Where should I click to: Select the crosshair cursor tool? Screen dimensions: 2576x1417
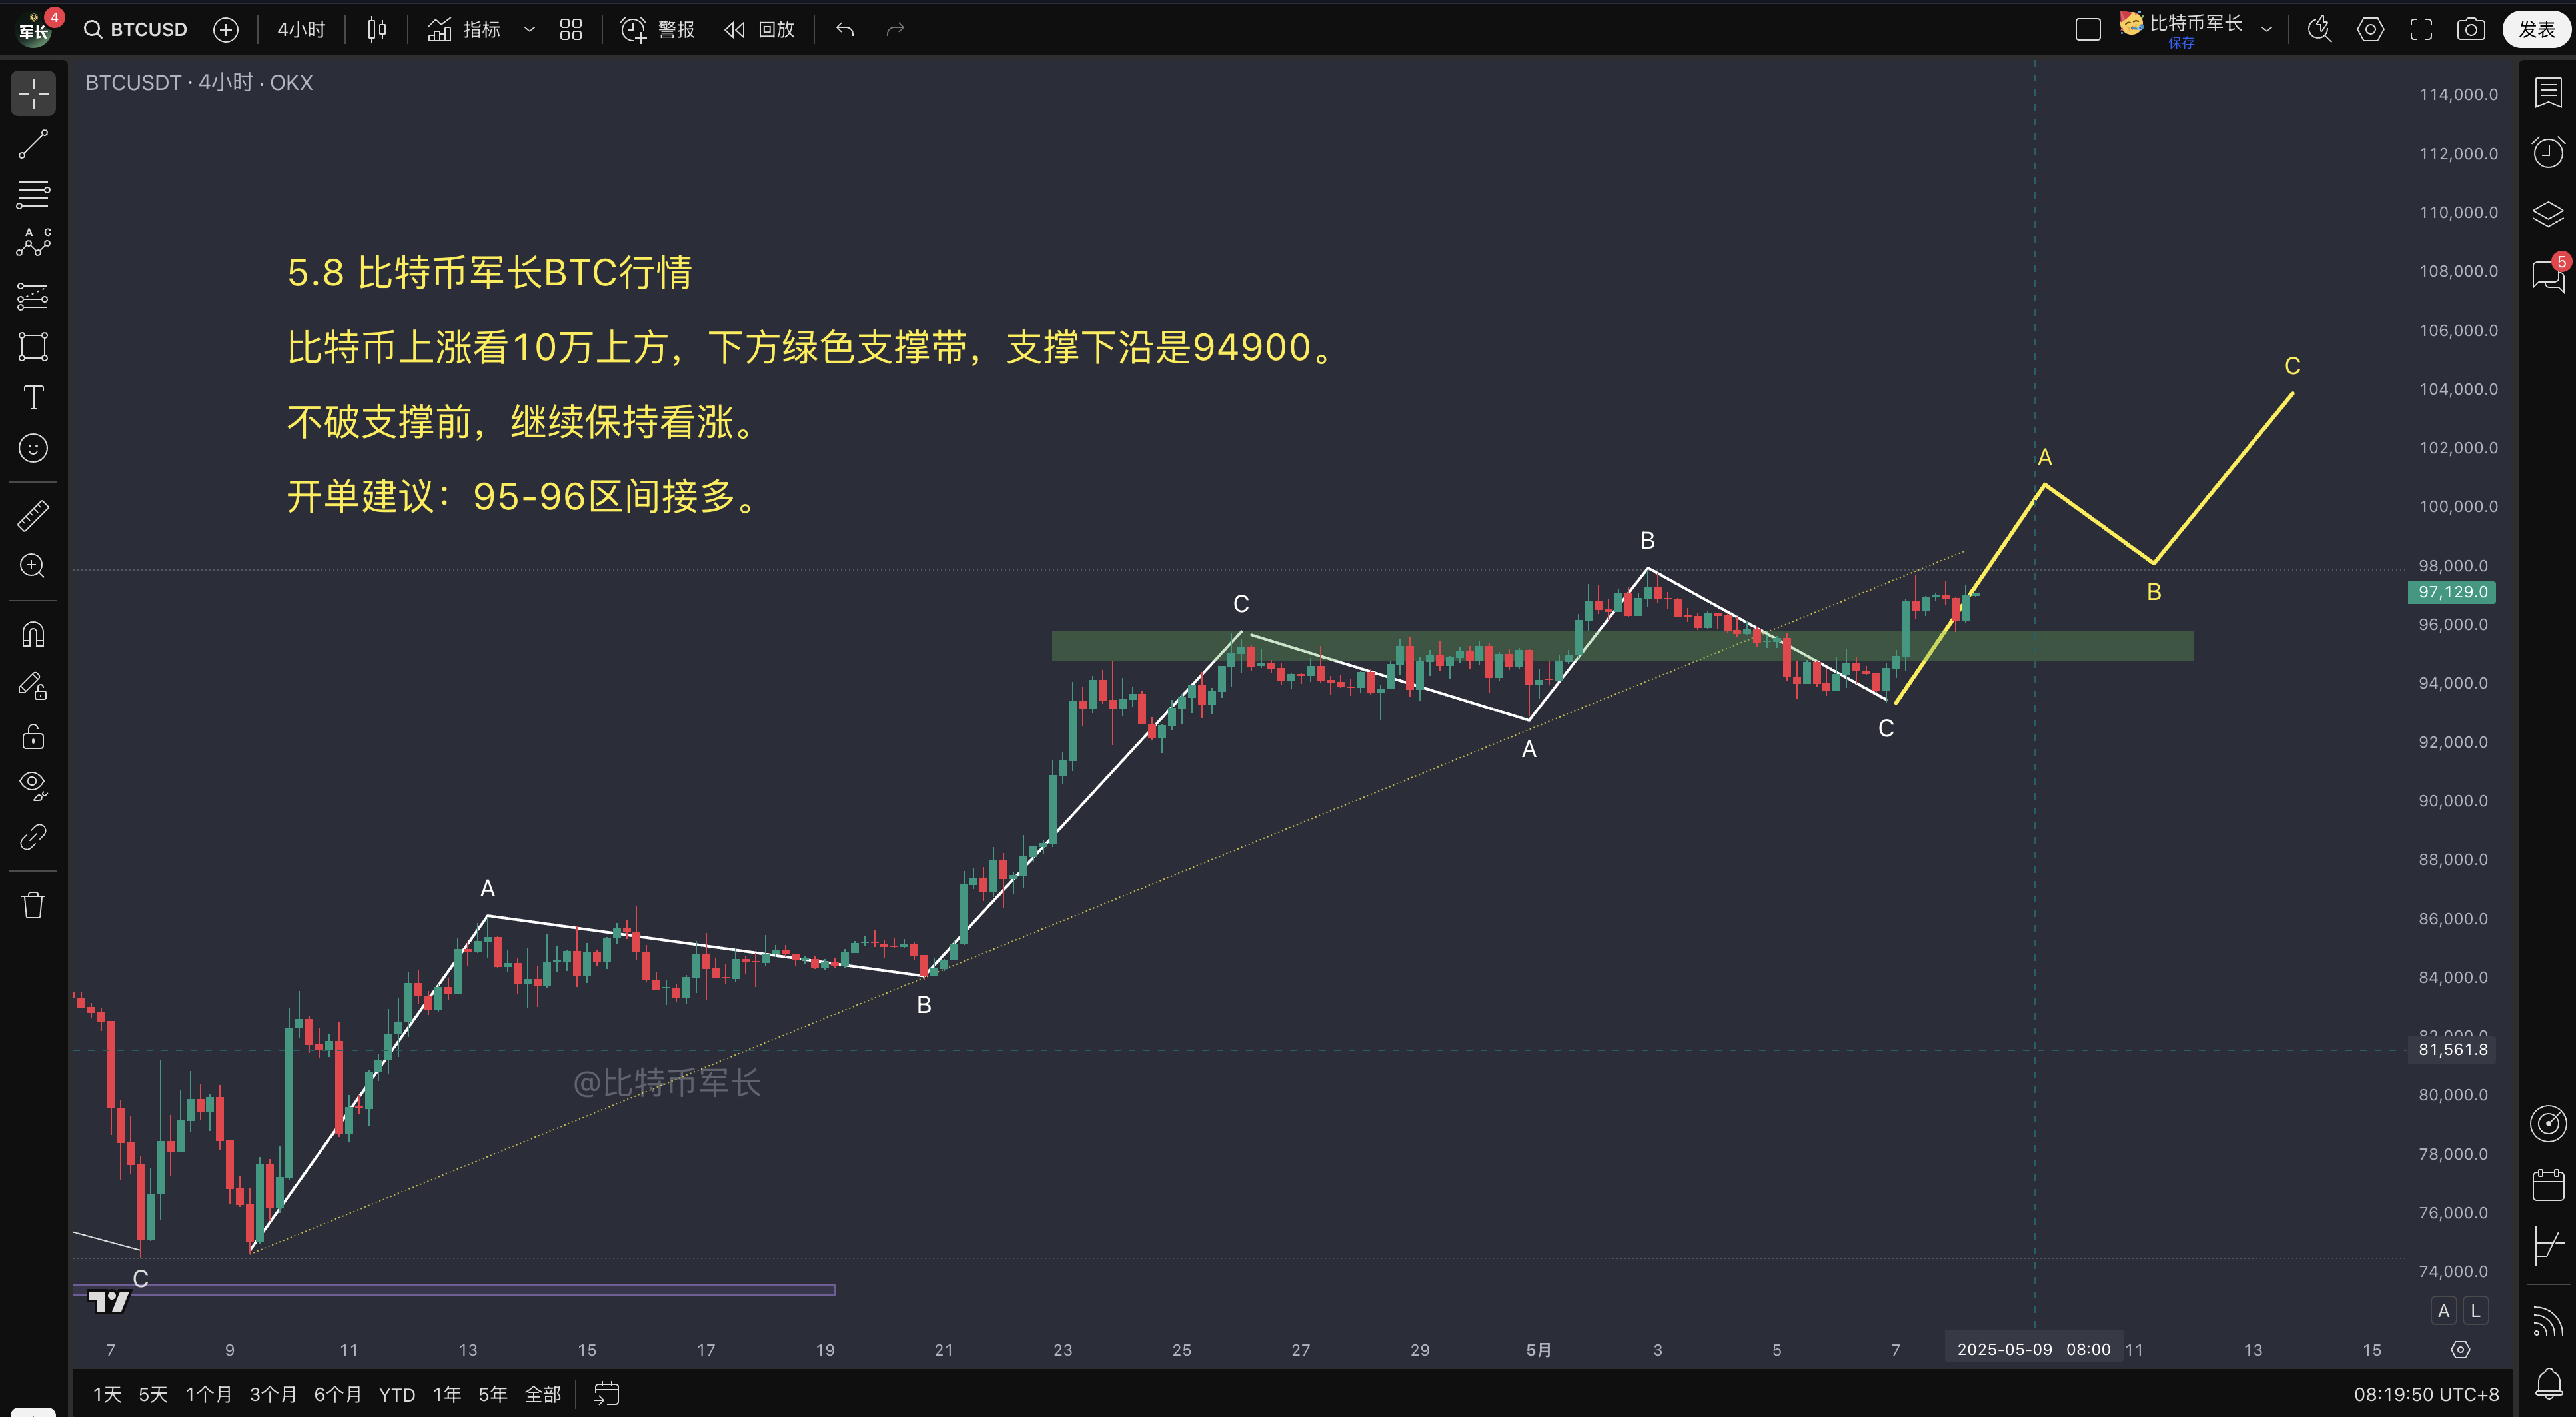click(33, 93)
